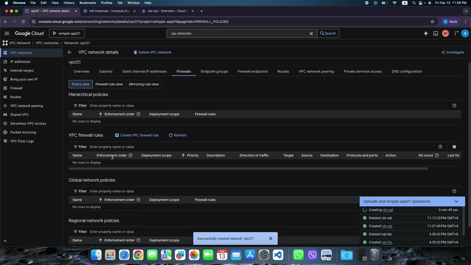
Task: Open the Investigate panel
Action: point(453,52)
